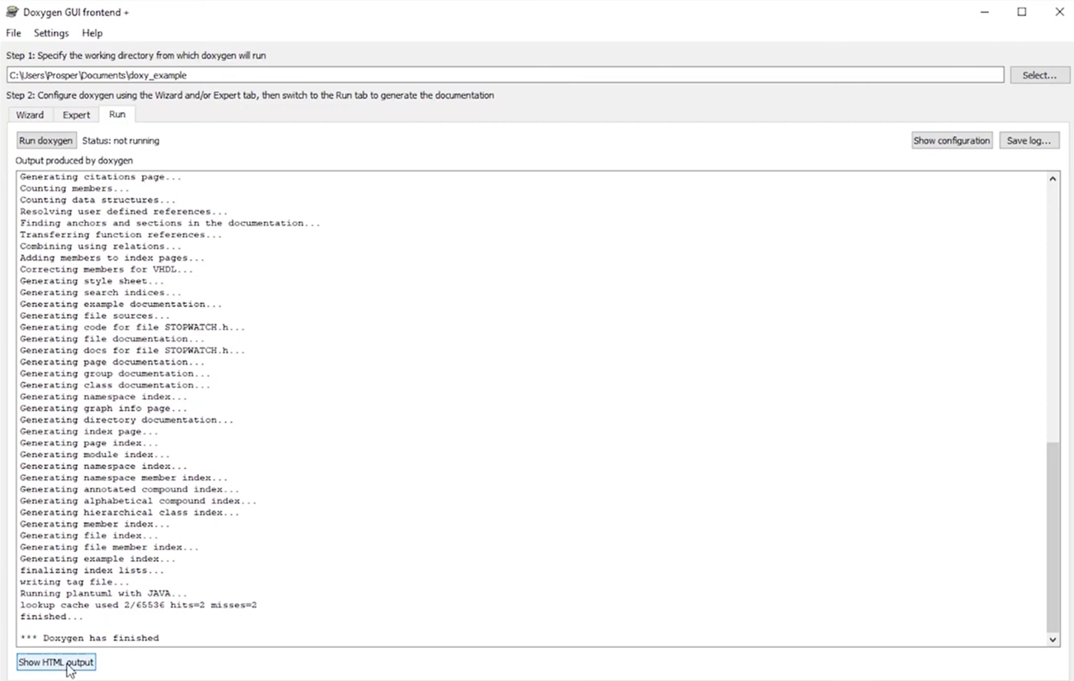Click 'Counting data structures...' line

[98, 200]
